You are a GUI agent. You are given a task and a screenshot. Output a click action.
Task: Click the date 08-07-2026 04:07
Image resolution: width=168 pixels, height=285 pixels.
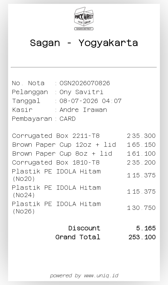point(90,101)
